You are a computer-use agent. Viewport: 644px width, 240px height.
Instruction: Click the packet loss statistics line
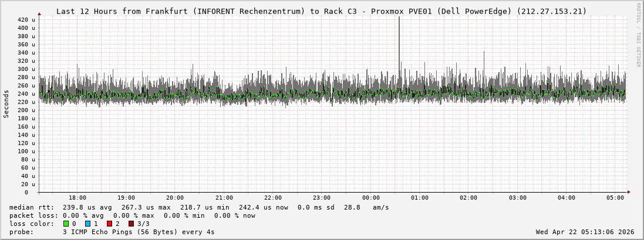[x=133, y=215]
